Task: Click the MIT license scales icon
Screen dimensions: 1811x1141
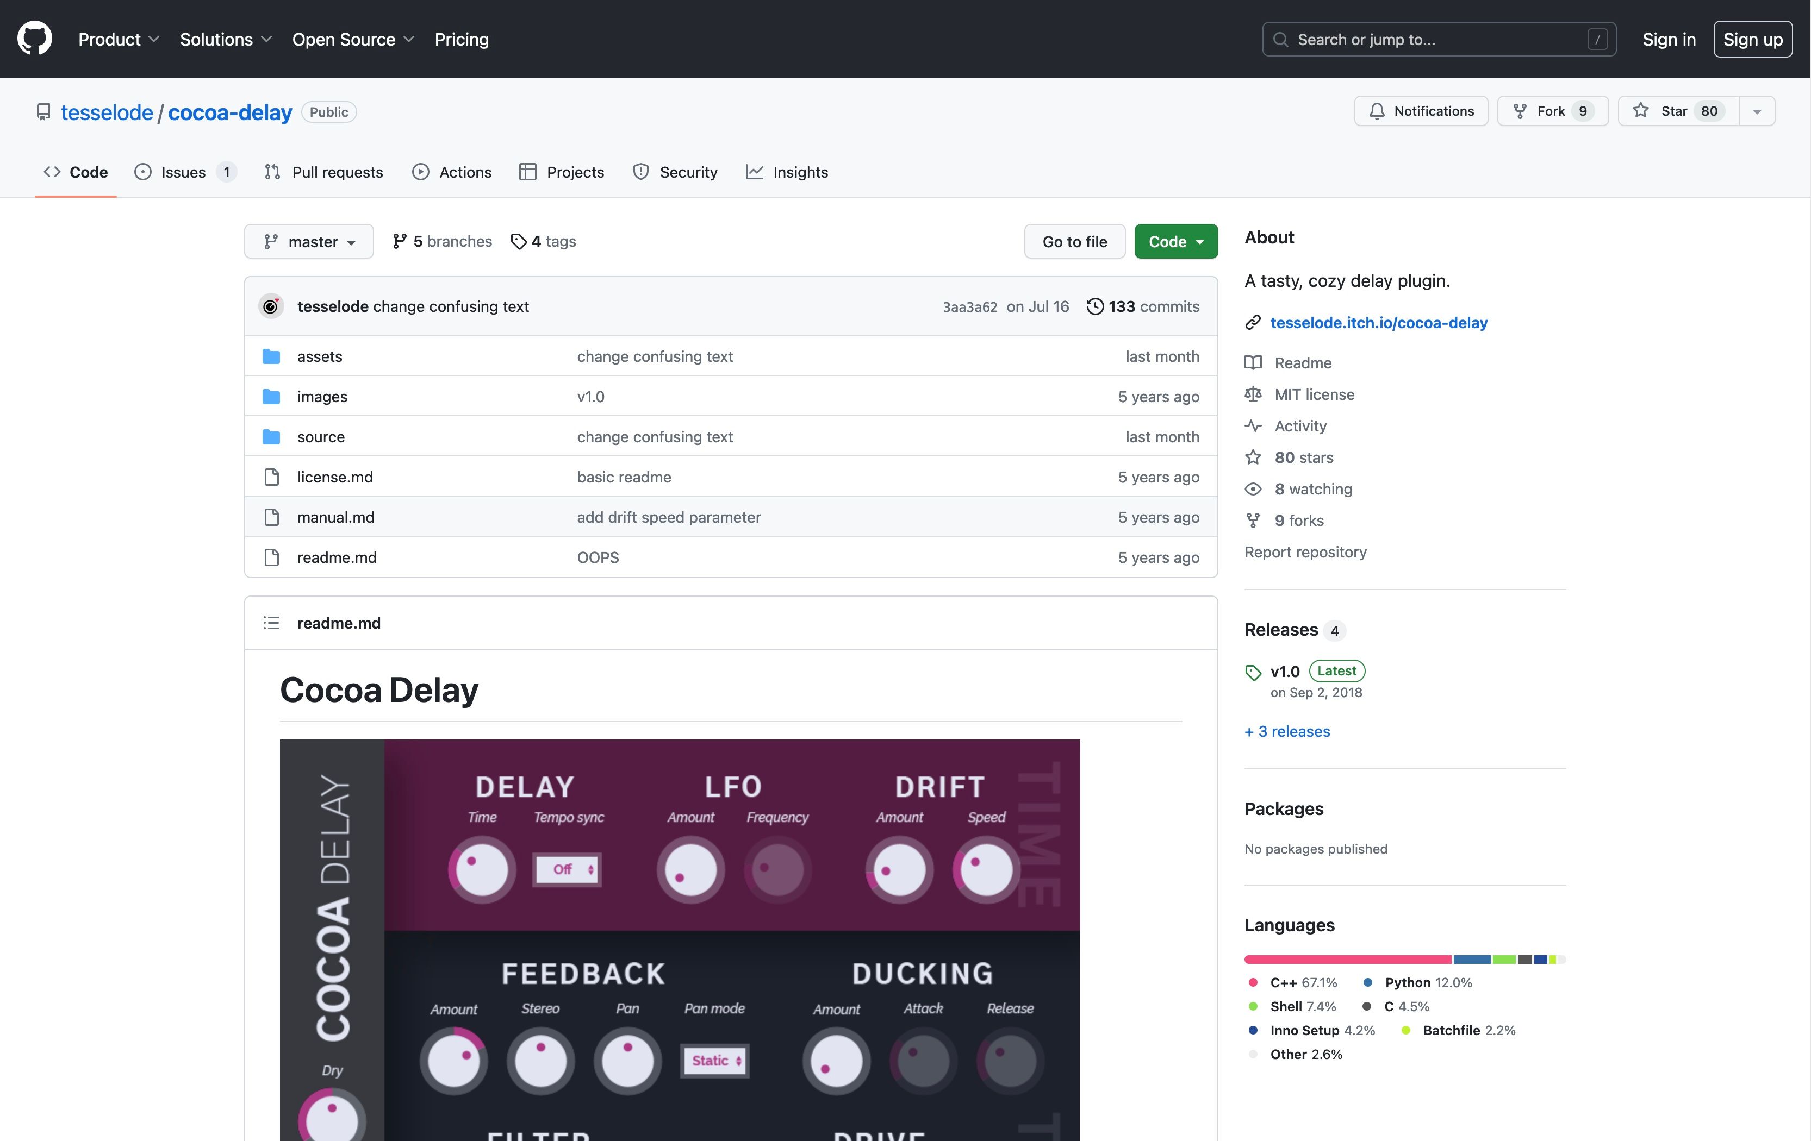Action: coord(1253,394)
